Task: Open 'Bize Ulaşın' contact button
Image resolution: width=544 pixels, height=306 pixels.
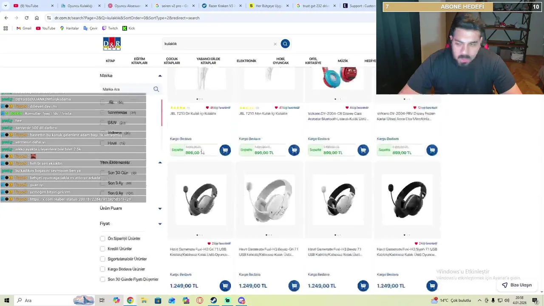Action: pyautogui.click(x=517, y=285)
